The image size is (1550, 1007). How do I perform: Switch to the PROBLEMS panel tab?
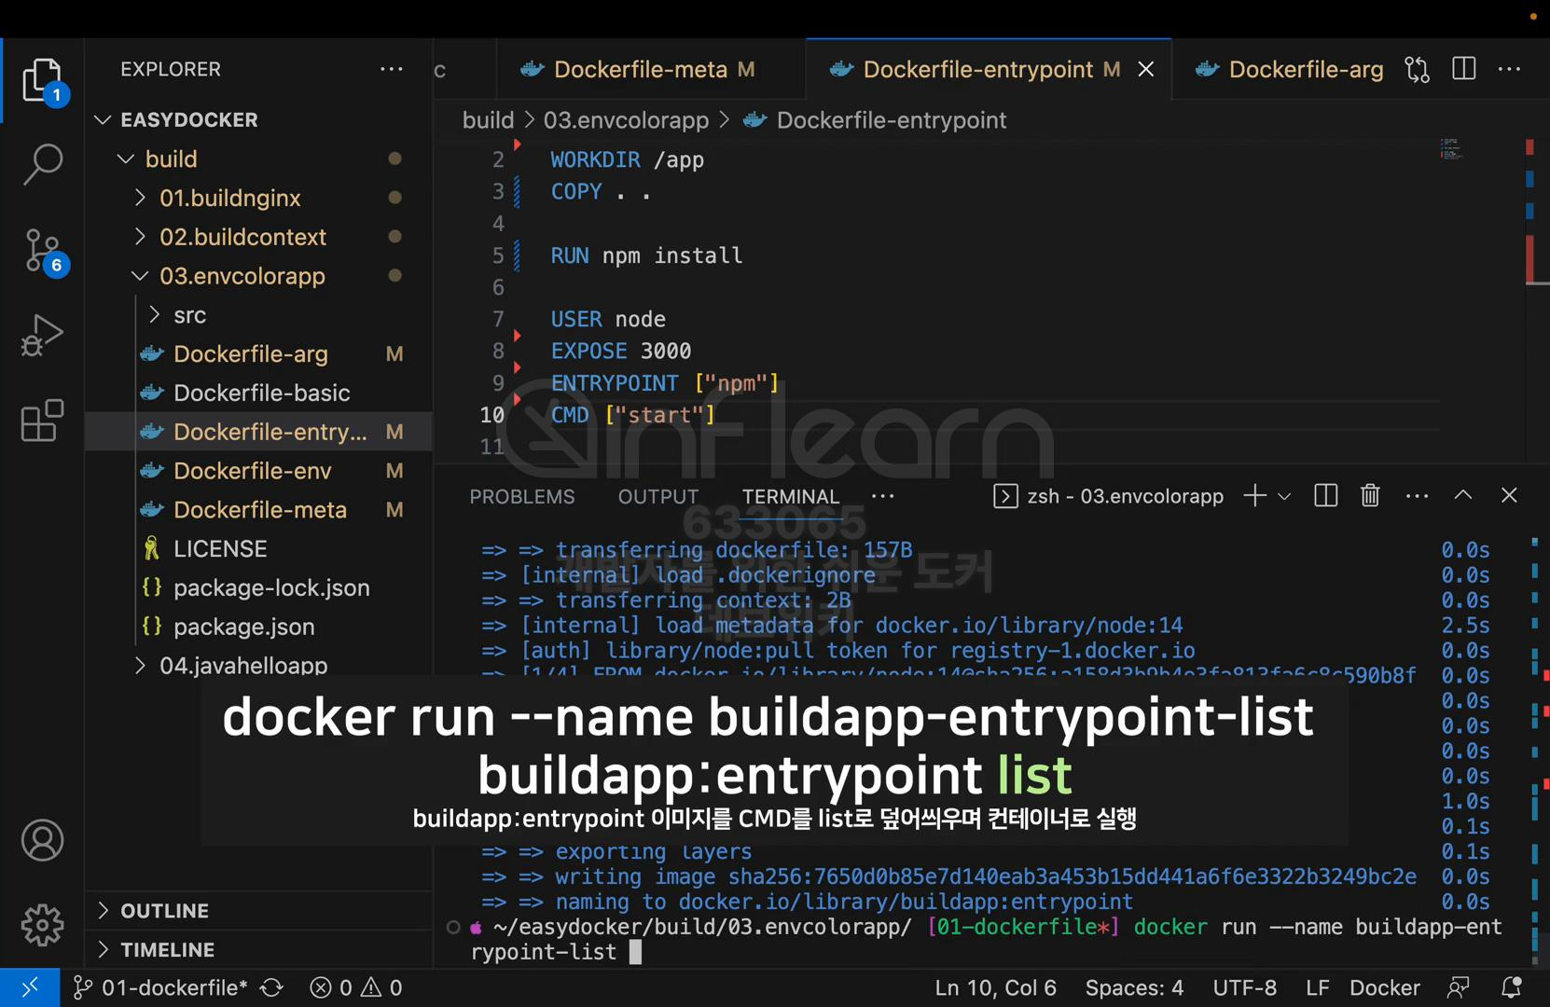coord(522,496)
